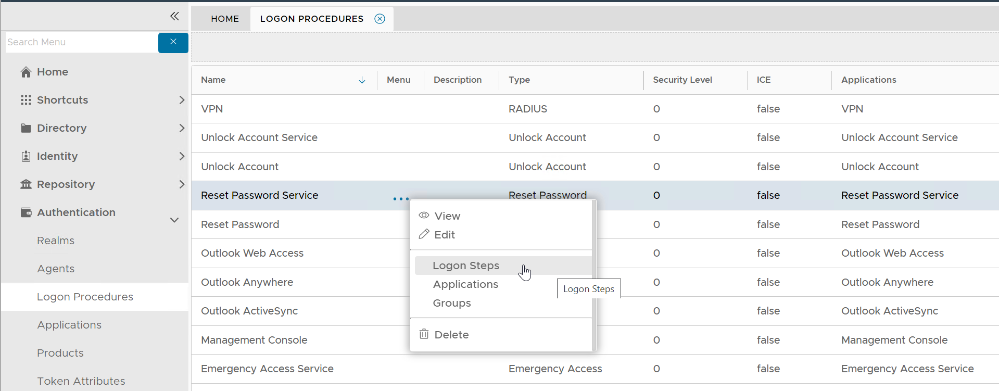Switch to the HOME tab
The height and width of the screenshot is (391, 999).
point(225,19)
